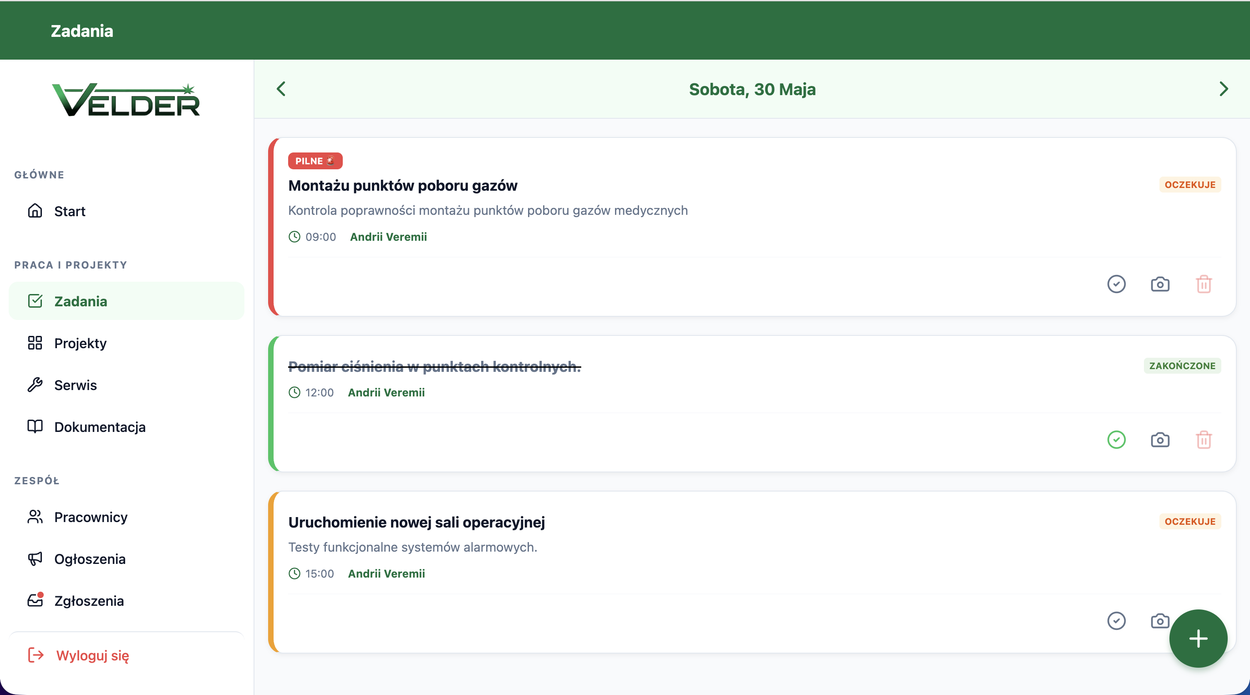This screenshot has height=695, width=1250.
Task: Click the people icon beside Pracownicy
Action: click(35, 517)
